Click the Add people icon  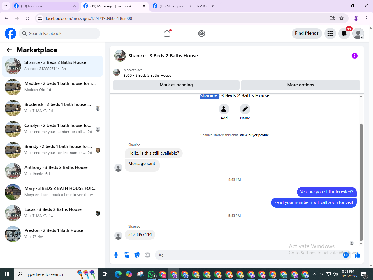click(224, 109)
